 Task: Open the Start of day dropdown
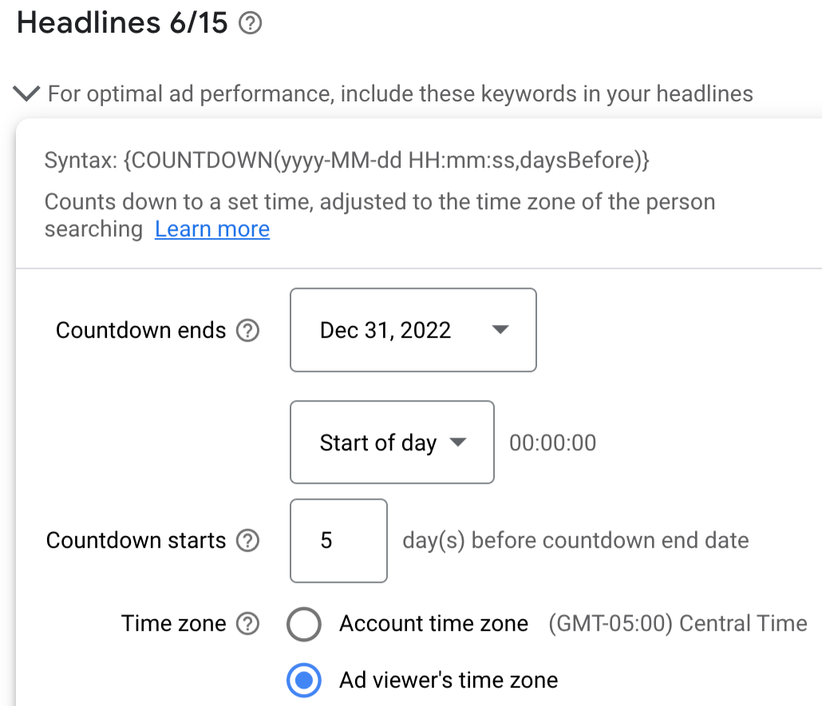tap(391, 442)
